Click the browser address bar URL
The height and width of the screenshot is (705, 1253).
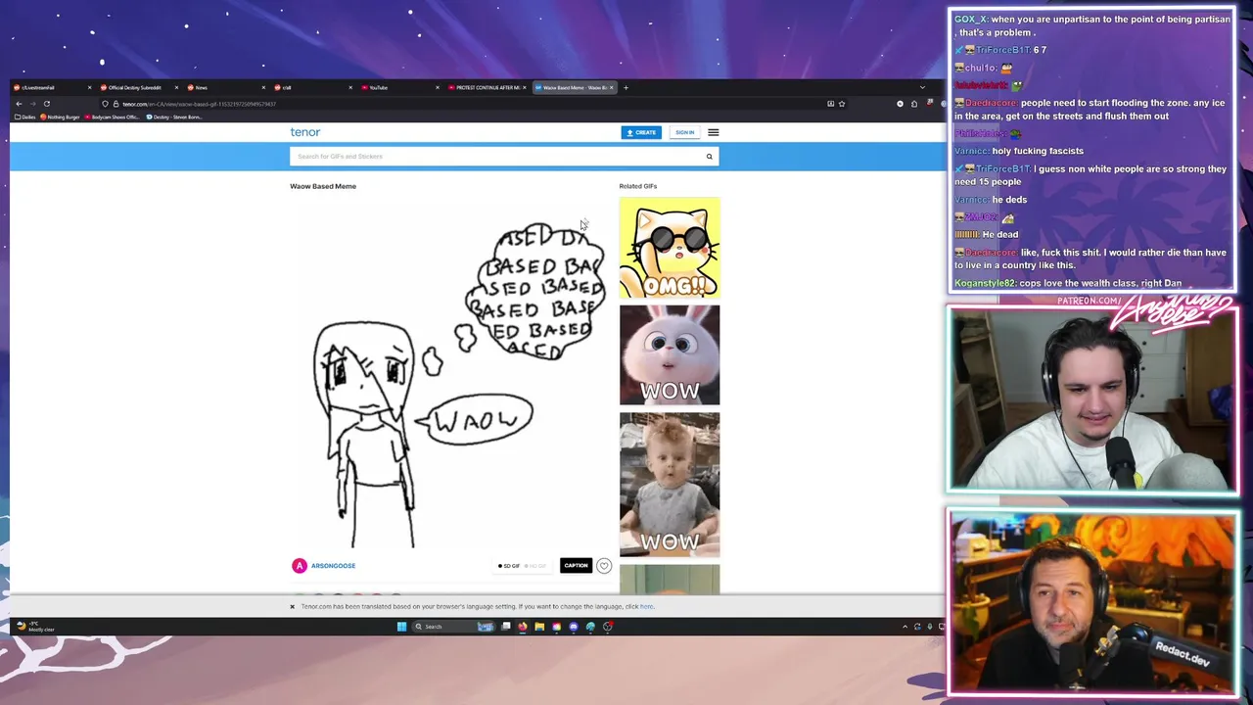(x=200, y=104)
